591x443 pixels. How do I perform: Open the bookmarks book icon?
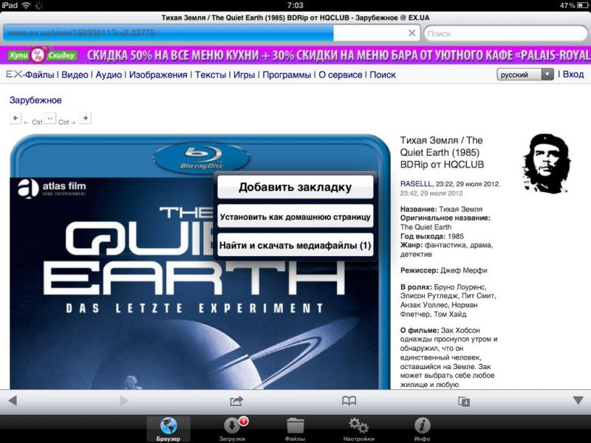coord(349,400)
